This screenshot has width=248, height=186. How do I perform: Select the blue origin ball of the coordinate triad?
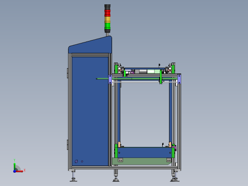point(15,171)
